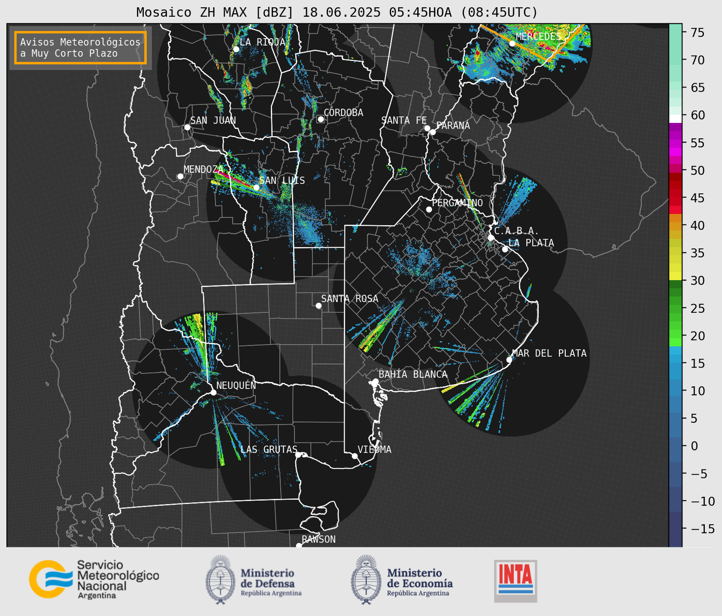Click the MERCEDES label text
Screen dimensions: 722x616
pos(538,37)
